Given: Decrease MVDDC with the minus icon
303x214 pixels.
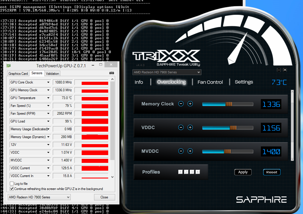Looking at the screenshot, I should 181,151.
